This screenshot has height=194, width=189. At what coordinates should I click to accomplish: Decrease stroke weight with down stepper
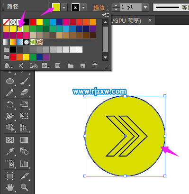(x=116, y=9)
